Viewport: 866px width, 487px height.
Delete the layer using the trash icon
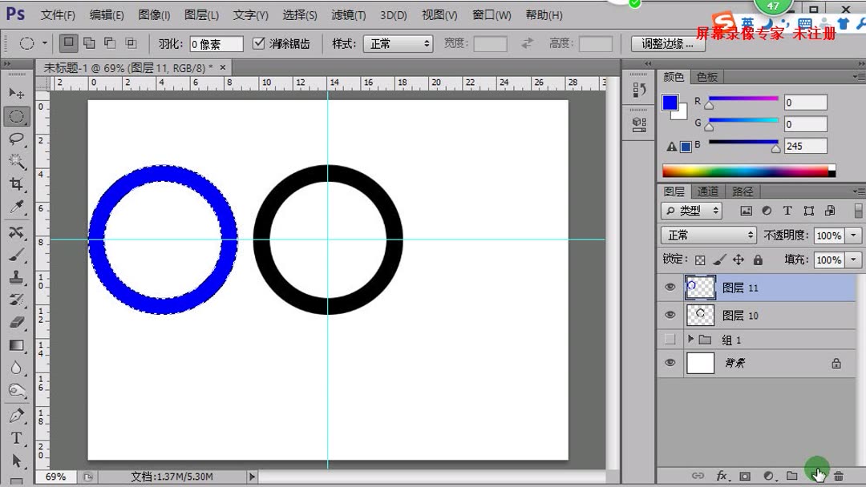[x=840, y=475]
